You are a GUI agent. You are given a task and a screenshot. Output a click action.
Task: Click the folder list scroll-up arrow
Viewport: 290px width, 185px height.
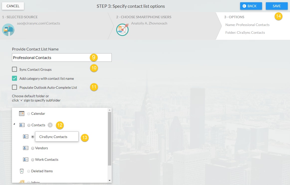tap(109, 110)
